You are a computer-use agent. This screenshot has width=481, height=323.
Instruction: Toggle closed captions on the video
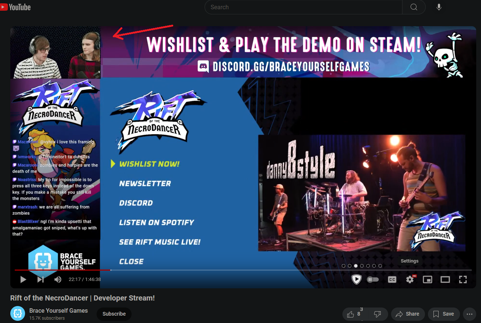[x=392, y=279]
